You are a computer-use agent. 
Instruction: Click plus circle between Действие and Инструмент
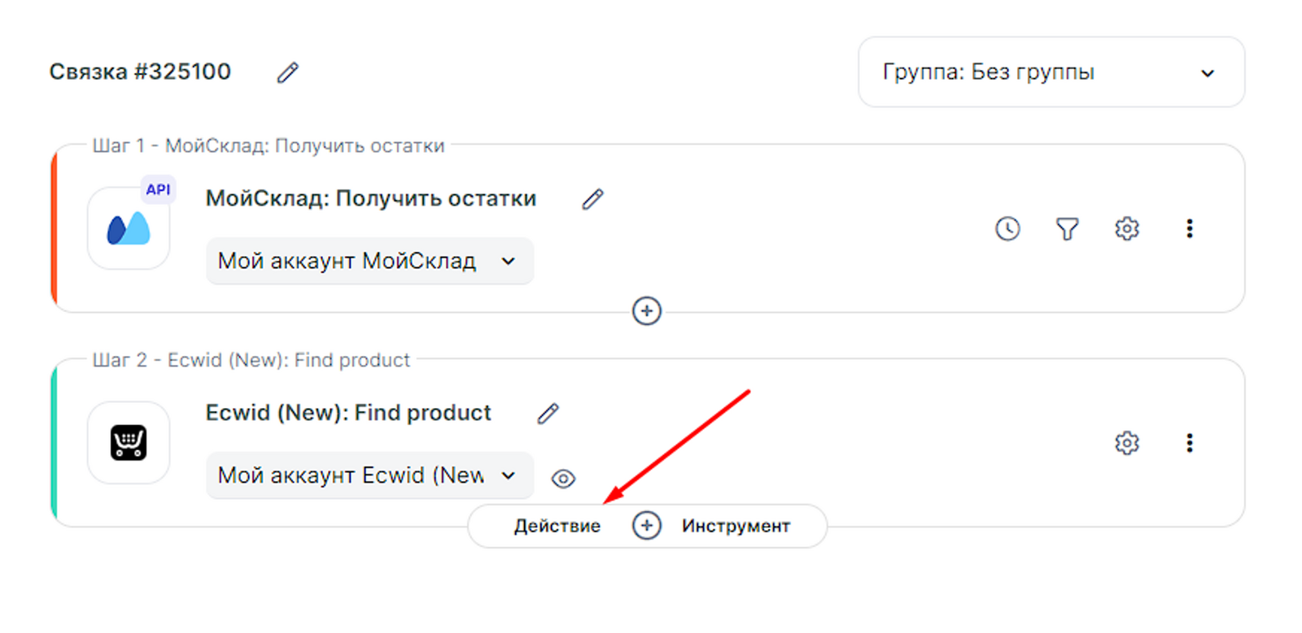tap(647, 526)
